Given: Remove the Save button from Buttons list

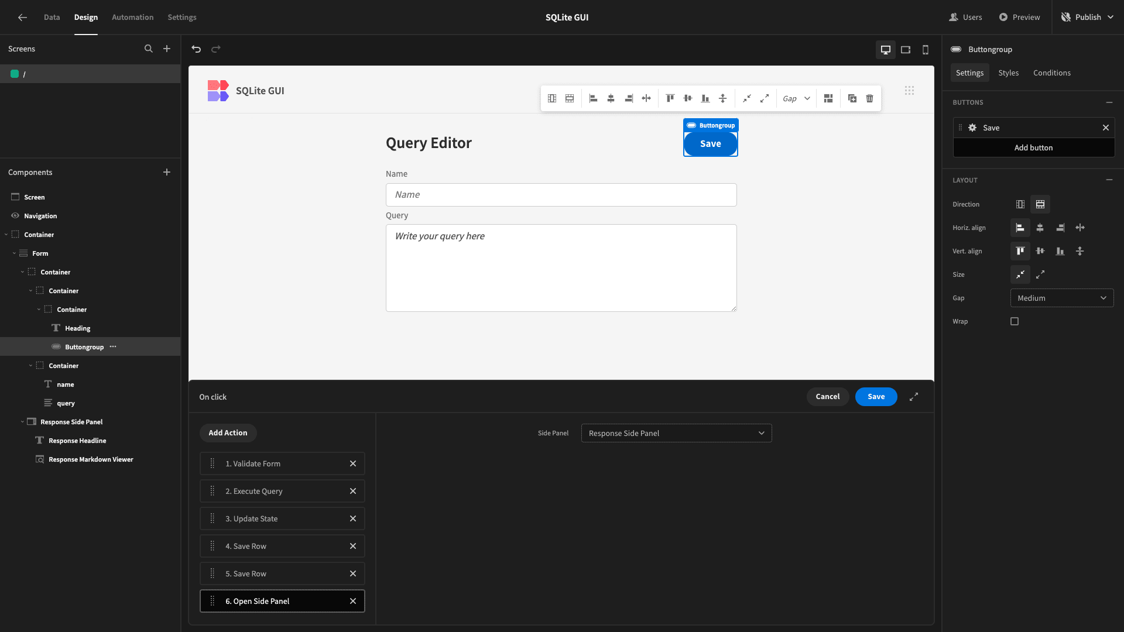Looking at the screenshot, I should (1106, 128).
